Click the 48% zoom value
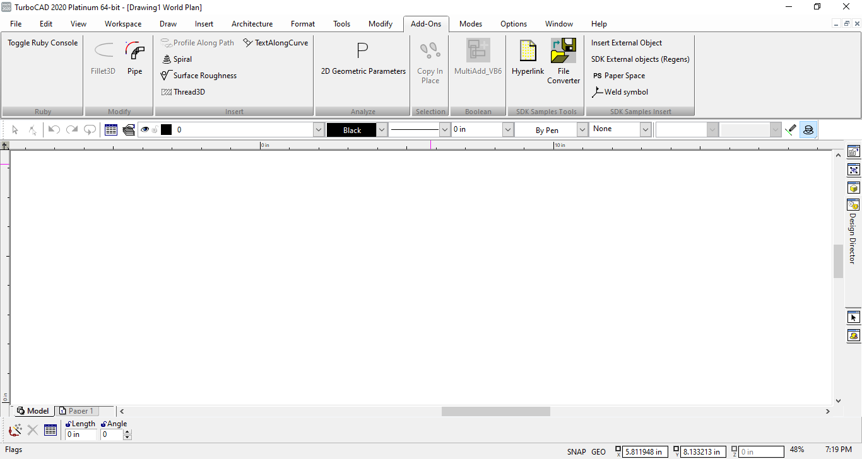The width and height of the screenshot is (862, 459). (797, 450)
